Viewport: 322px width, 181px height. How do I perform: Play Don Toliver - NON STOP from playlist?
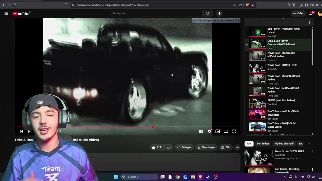click(x=278, y=32)
